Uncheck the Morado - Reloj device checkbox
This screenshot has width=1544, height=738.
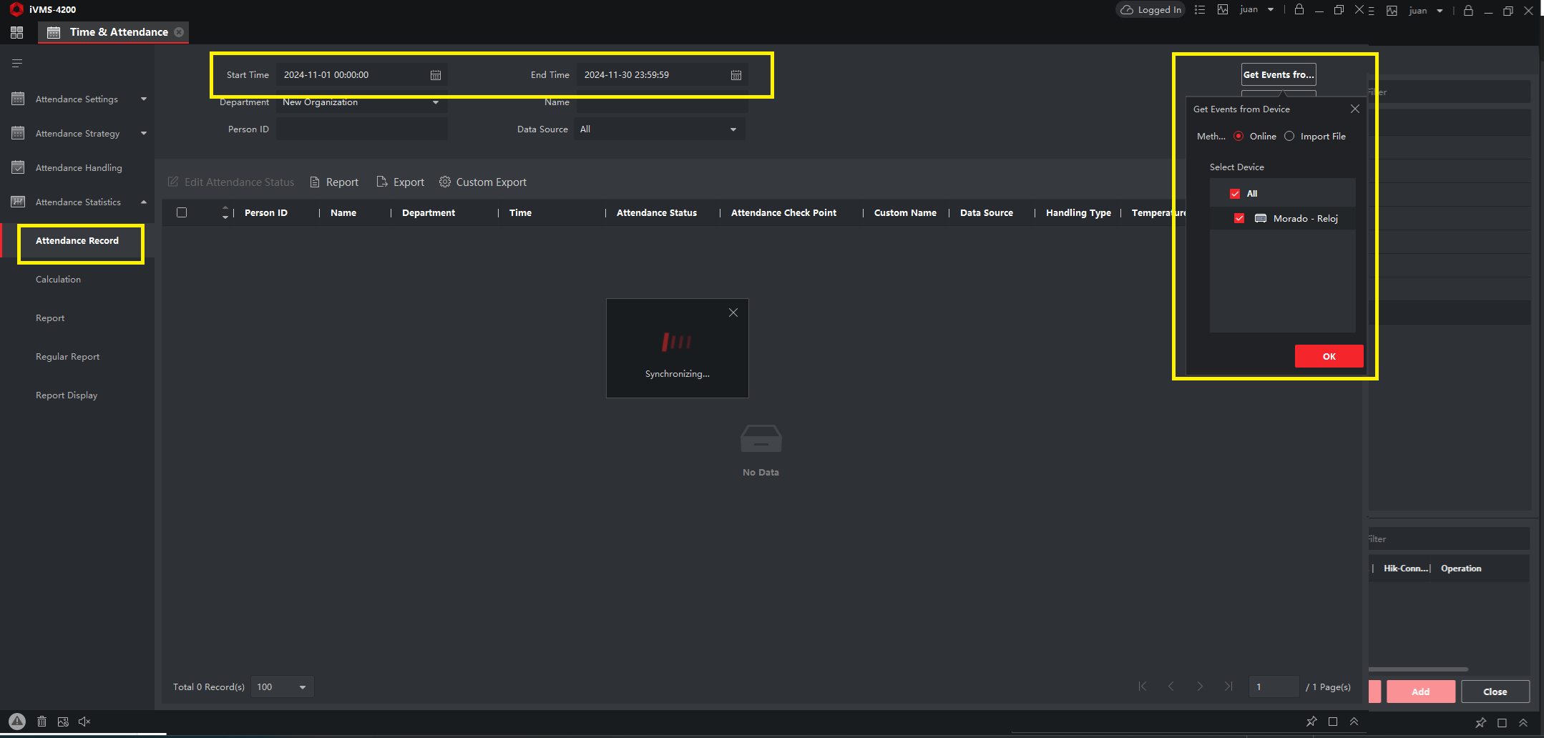click(x=1239, y=218)
